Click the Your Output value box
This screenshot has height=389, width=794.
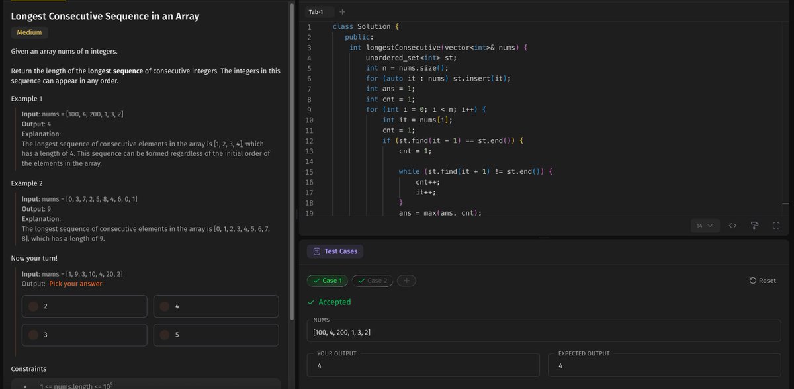pos(423,365)
